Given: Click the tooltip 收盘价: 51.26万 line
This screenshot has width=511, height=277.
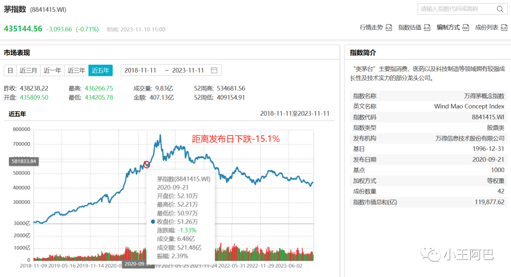Looking at the screenshot, I should click(x=177, y=222).
